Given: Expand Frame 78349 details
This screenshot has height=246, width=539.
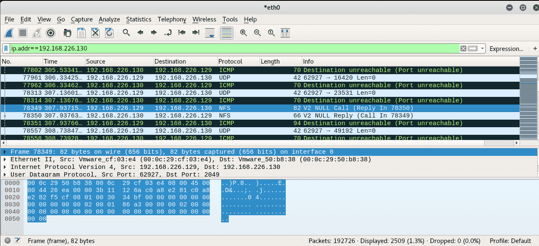Looking at the screenshot, I should tap(4, 152).
